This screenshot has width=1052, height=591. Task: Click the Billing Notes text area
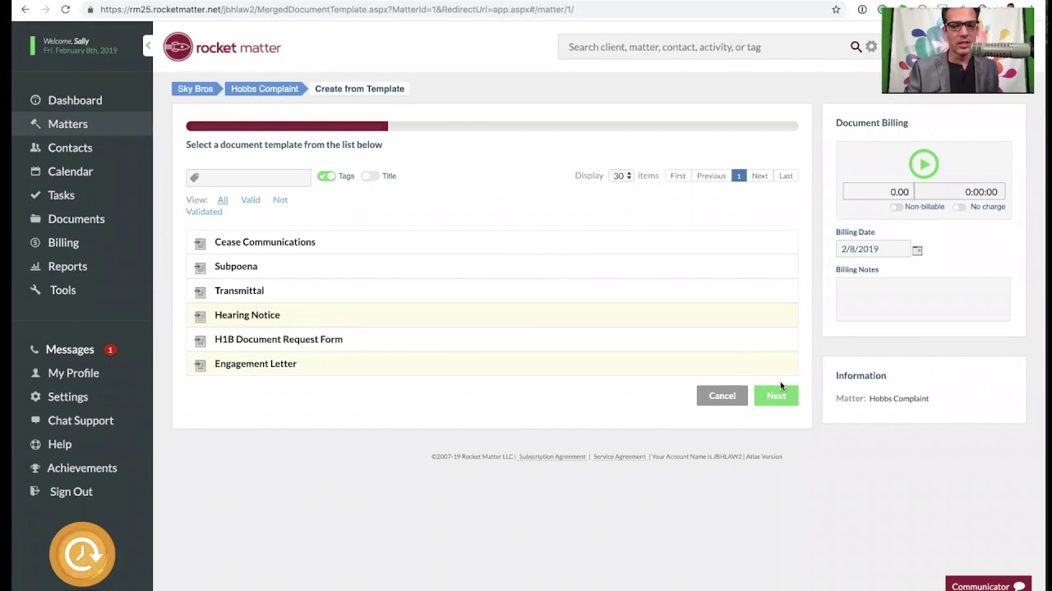tap(923, 299)
